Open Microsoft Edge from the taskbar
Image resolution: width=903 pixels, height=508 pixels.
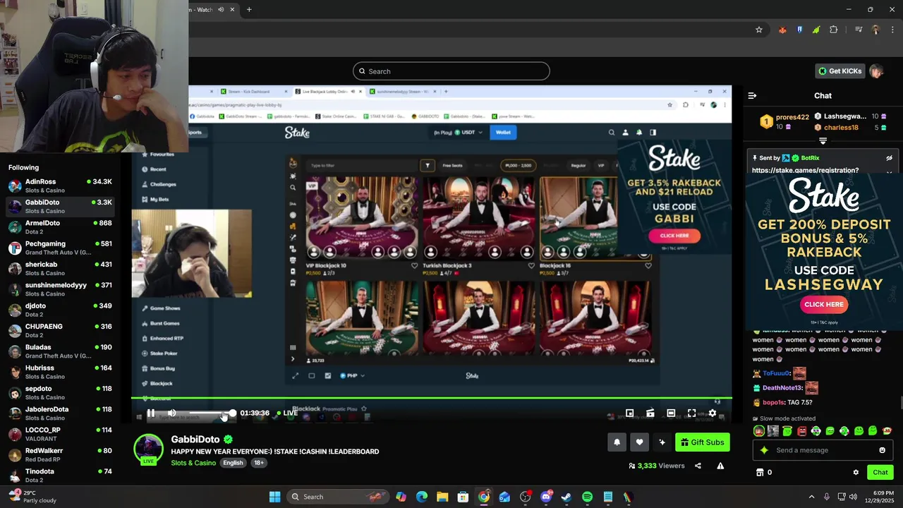click(421, 497)
